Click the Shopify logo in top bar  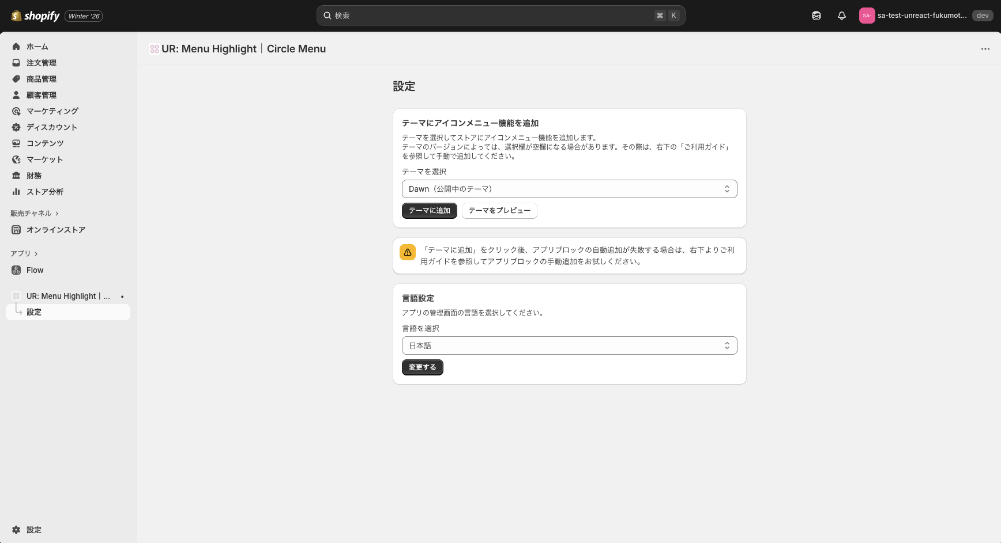(35, 16)
